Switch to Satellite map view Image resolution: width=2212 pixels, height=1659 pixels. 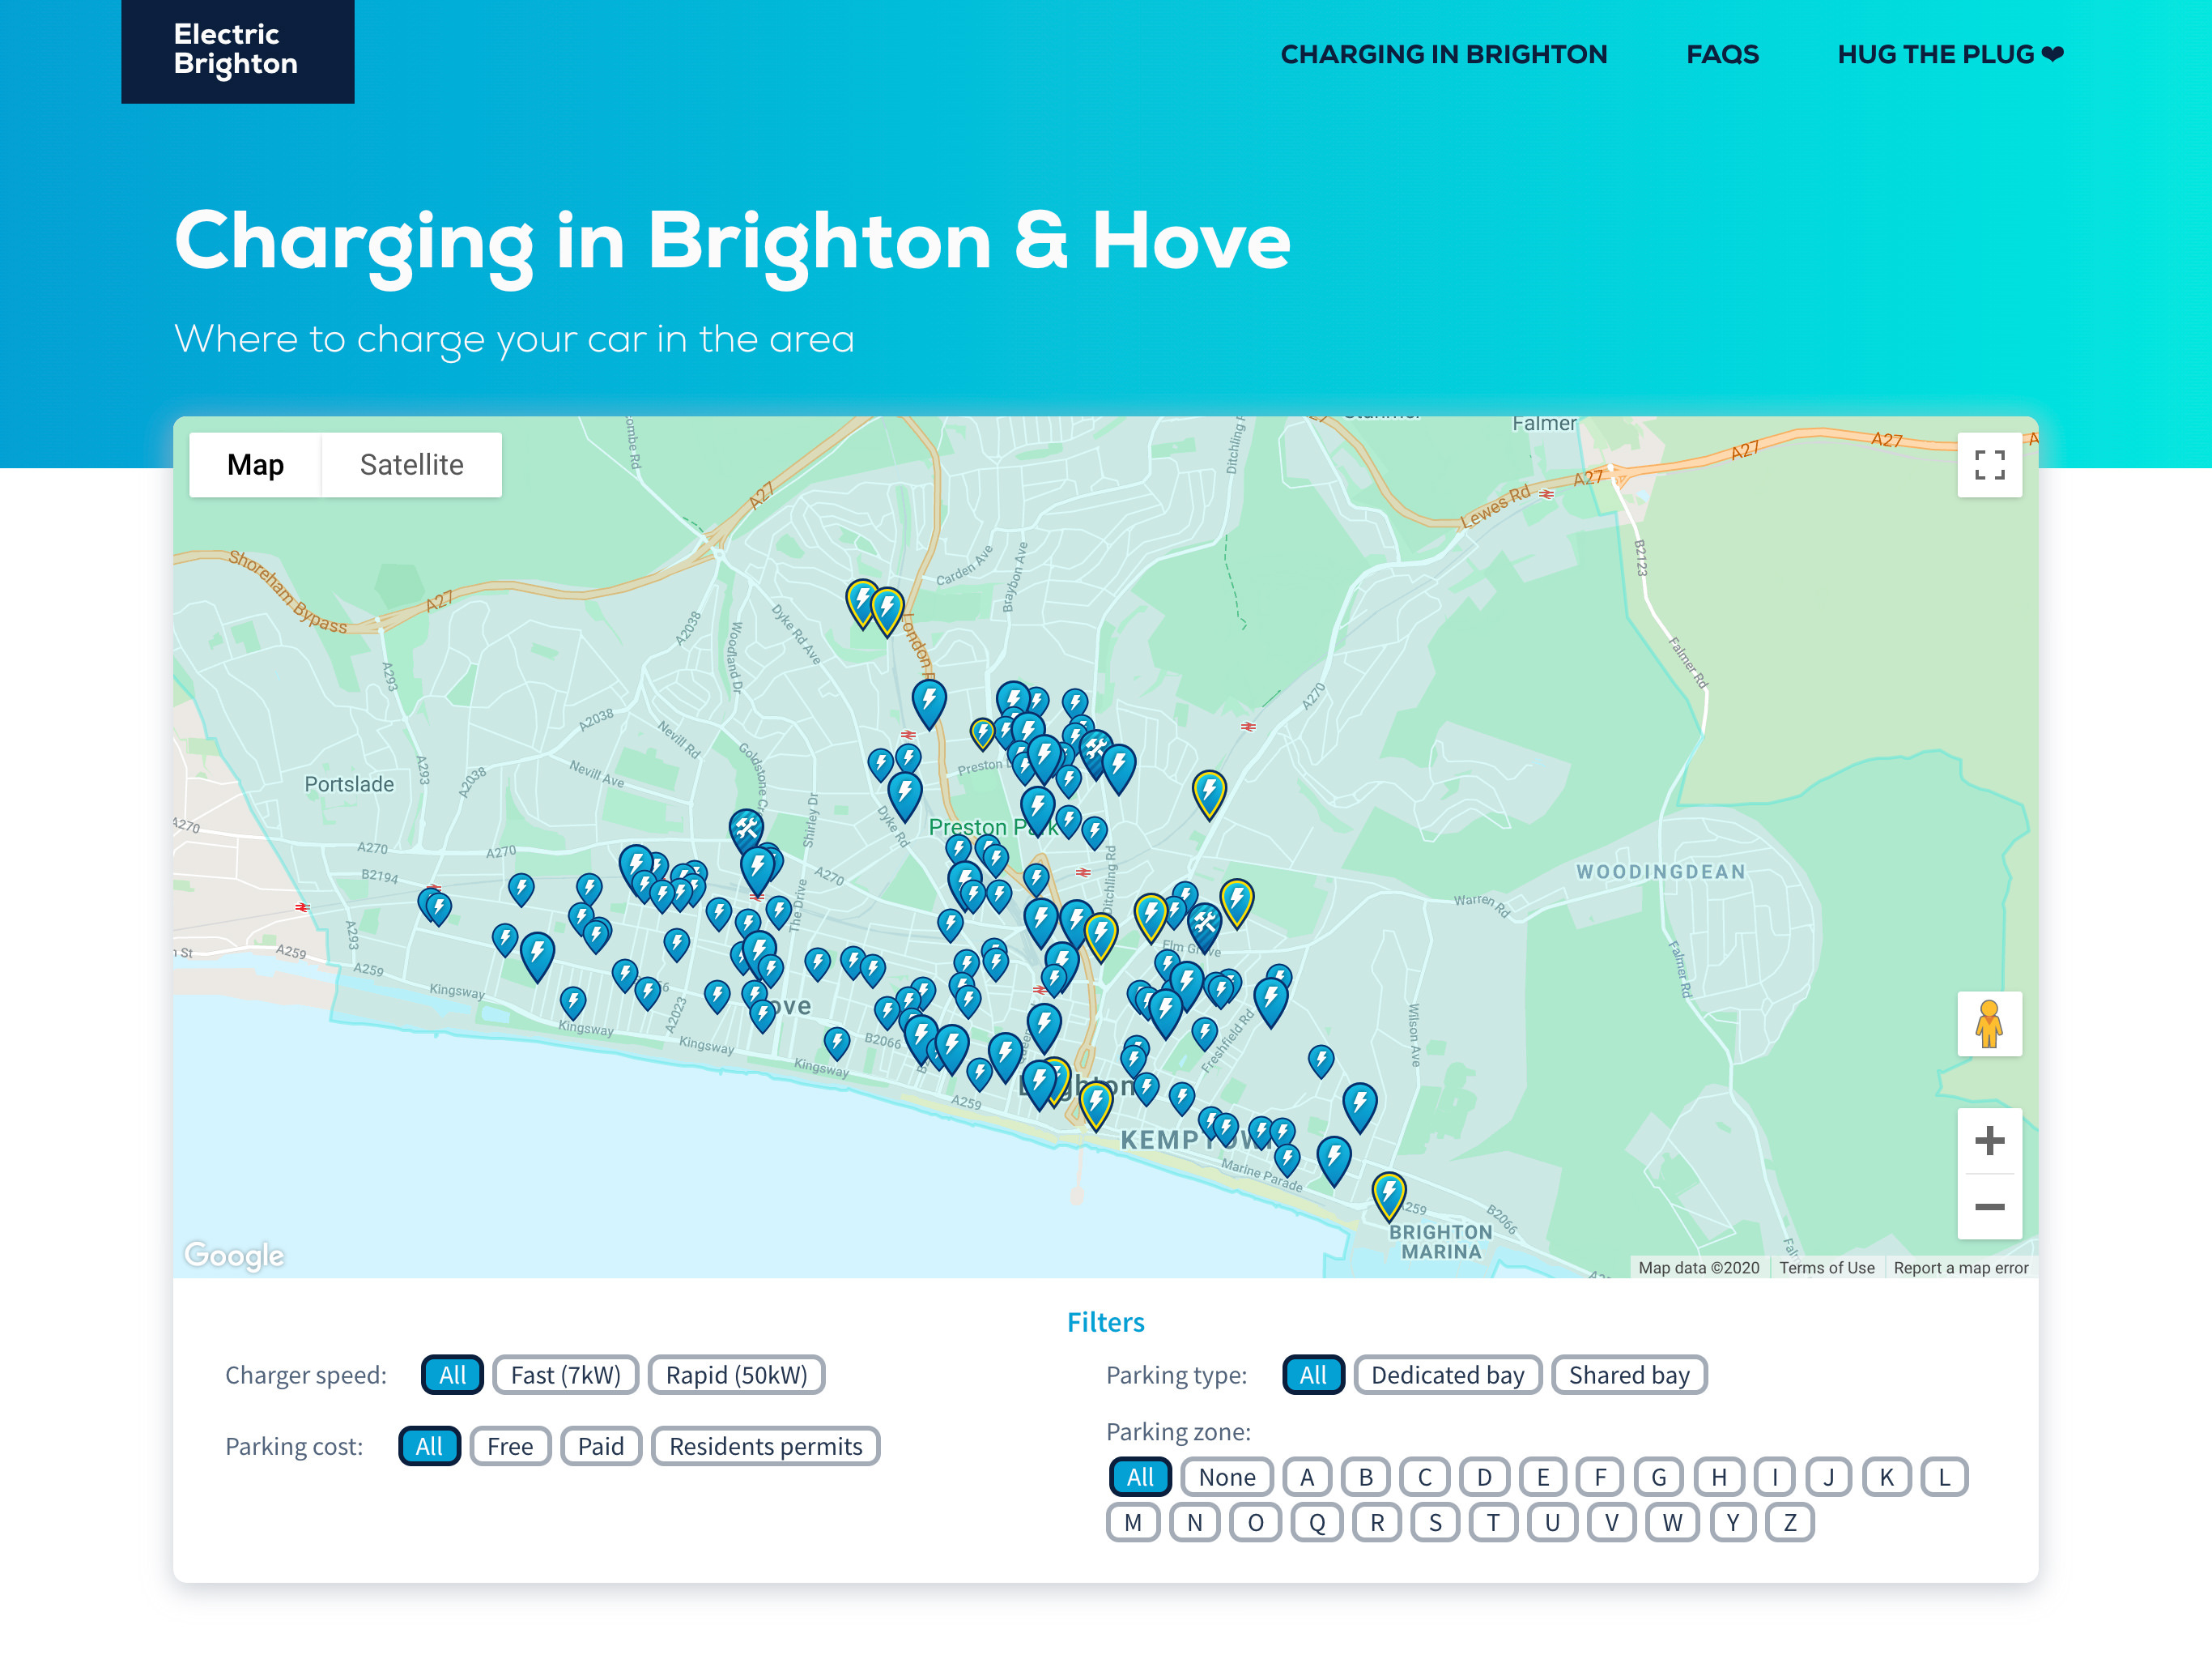411,464
